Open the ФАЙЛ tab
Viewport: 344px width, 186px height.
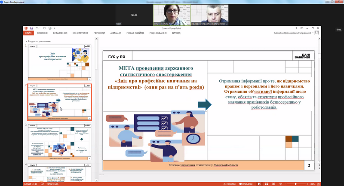click(28, 33)
